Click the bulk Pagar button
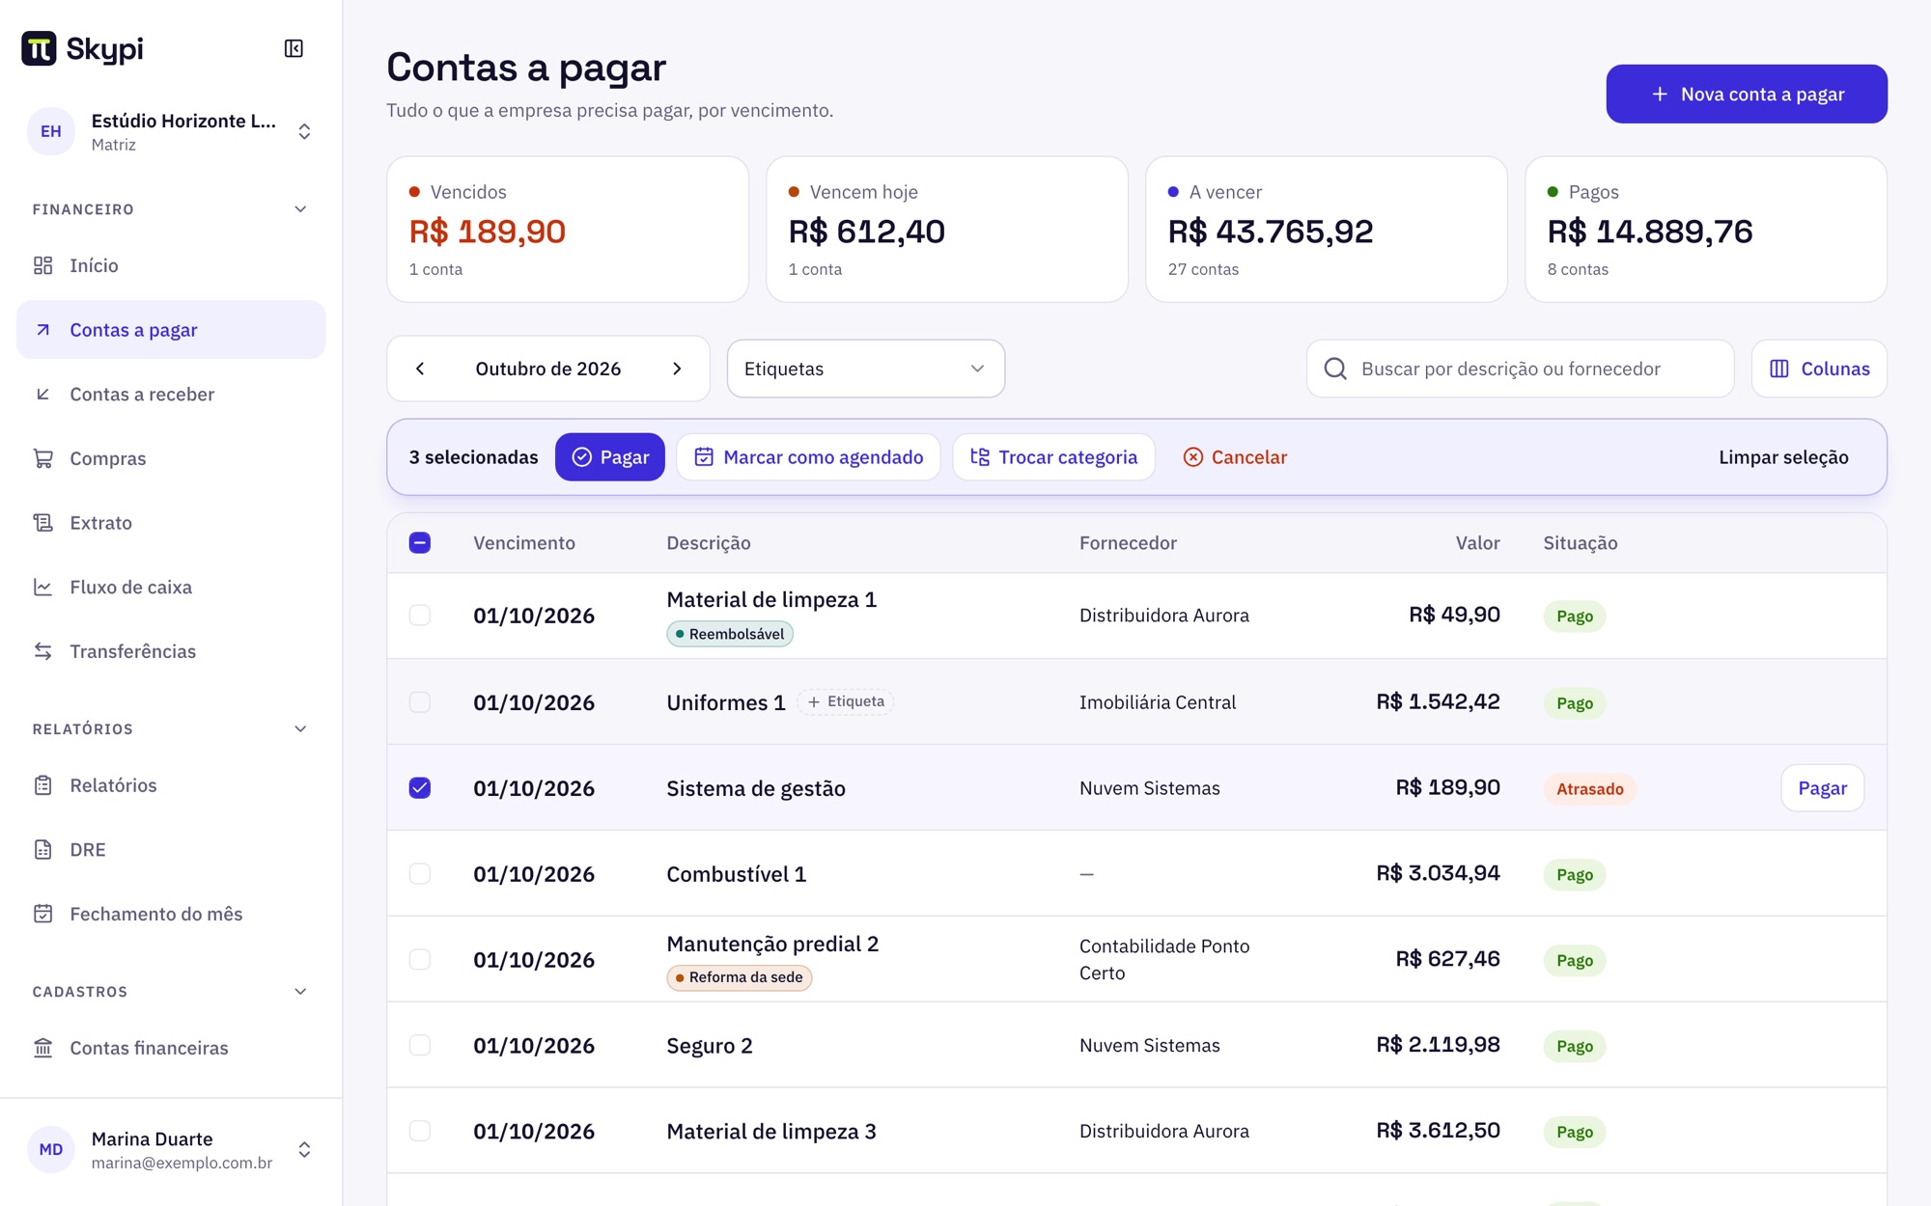1931x1206 pixels. point(610,457)
